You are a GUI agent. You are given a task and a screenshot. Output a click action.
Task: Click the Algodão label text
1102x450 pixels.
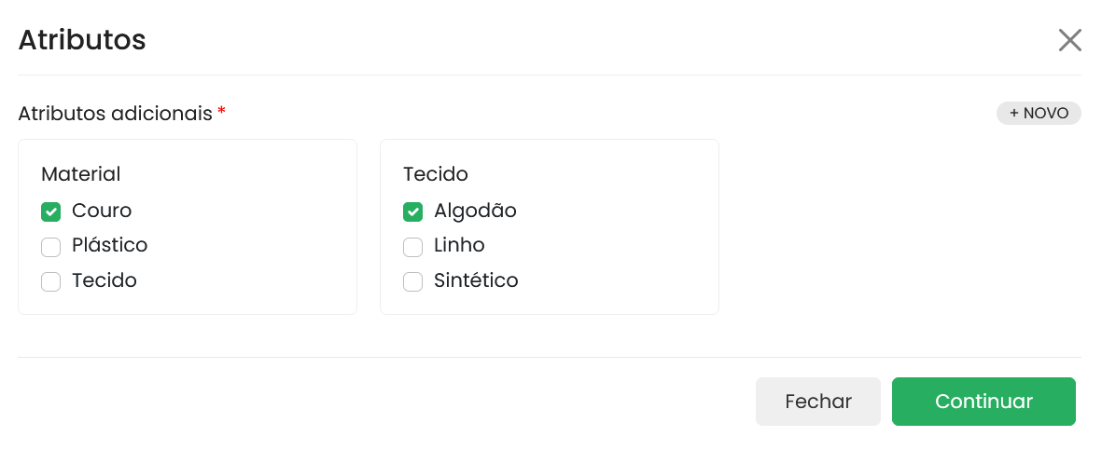coord(475,211)
